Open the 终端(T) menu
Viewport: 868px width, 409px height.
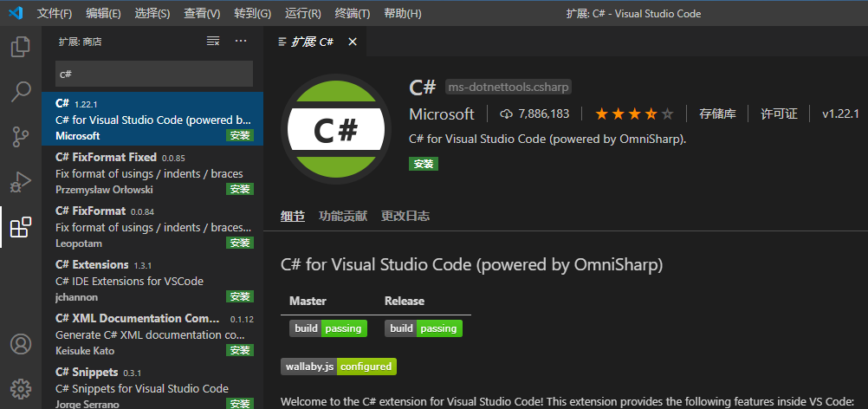click(352, 13)
